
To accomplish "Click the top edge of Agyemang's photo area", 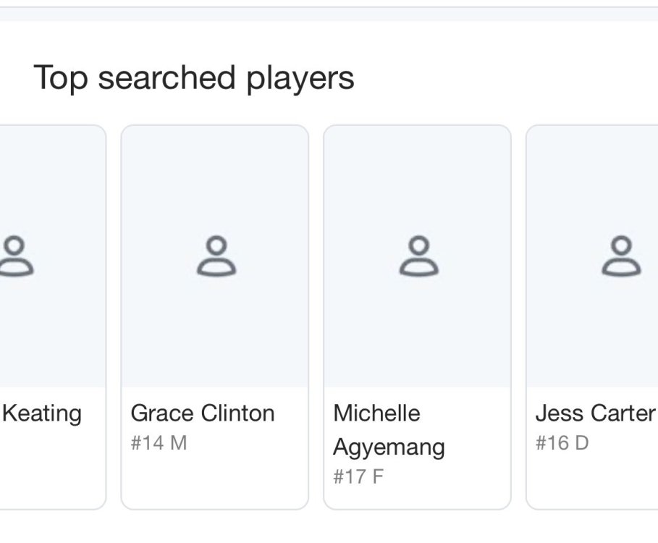I will [417, 132].
